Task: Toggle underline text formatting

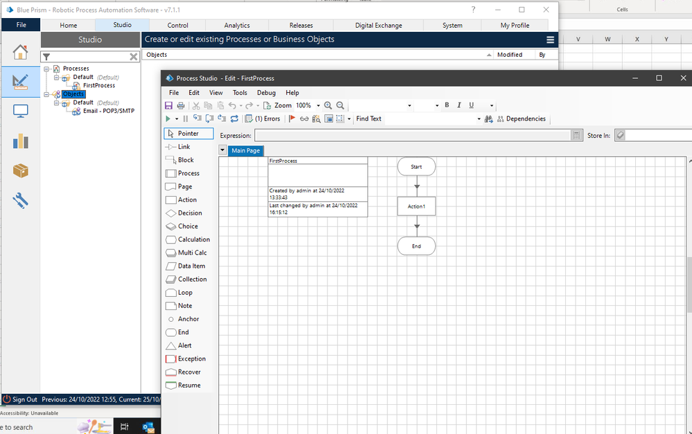Action: click(x=471, y=105)
